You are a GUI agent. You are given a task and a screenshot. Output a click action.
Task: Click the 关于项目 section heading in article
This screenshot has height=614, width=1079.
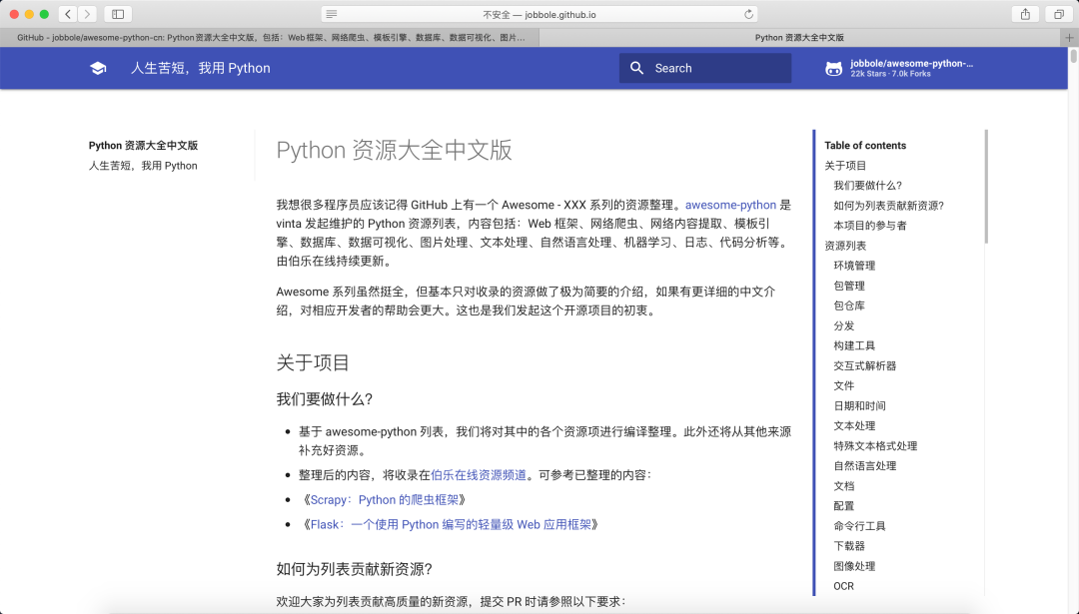pyautogui.click(x=313, y=362)
